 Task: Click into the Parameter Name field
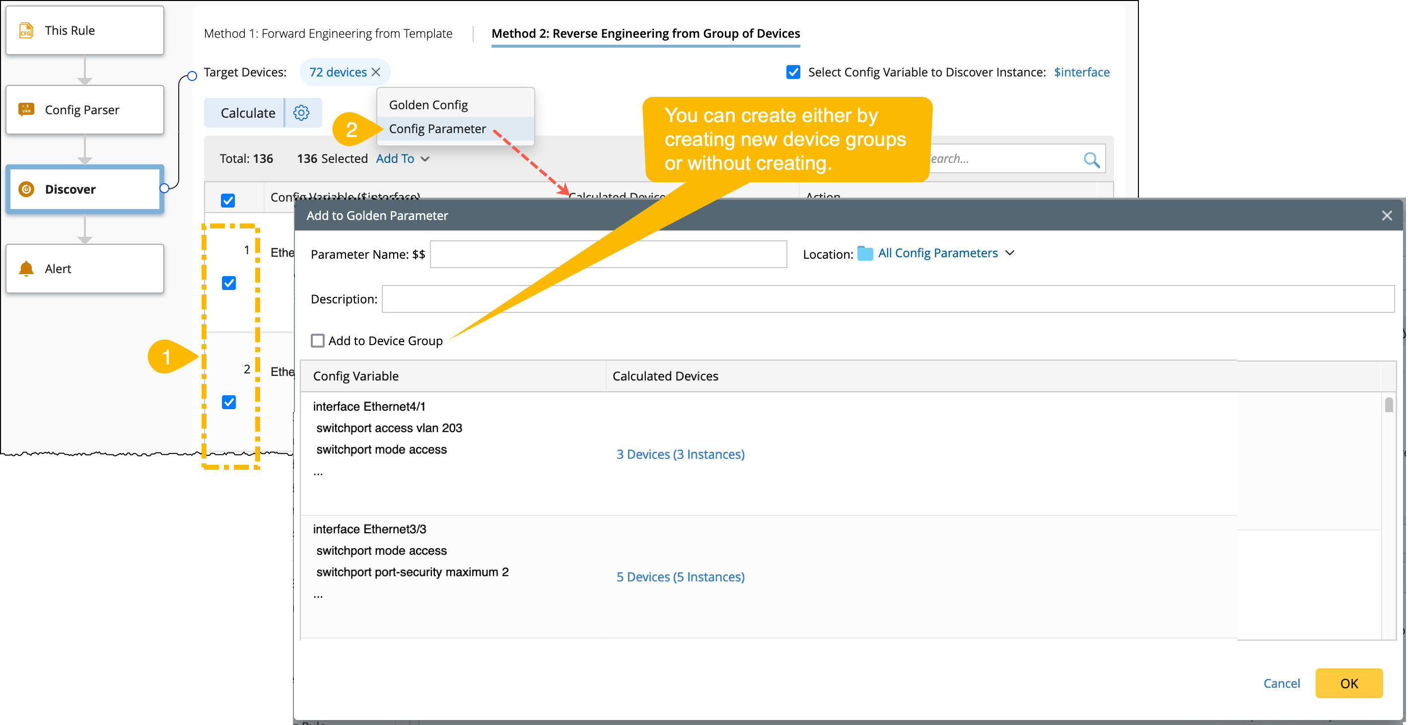click(608, 254)
